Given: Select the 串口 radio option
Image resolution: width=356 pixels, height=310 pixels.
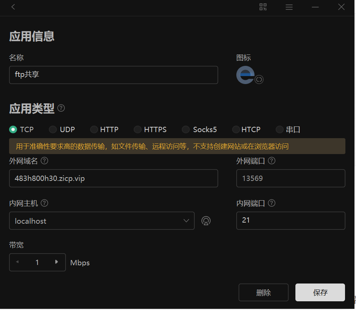Looking at the screenshot, I should click(x=279, y=129).
